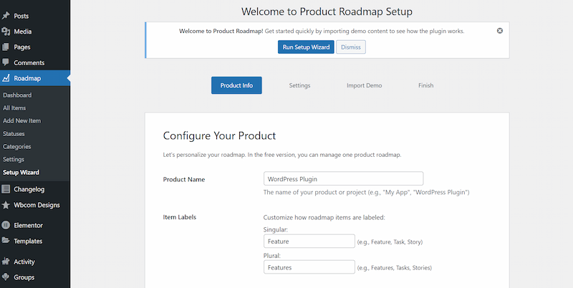Open Changelog using its sidebar icon
Viewport: 573px width, 288px height.
pyautogui.click(x=6, y=189)
